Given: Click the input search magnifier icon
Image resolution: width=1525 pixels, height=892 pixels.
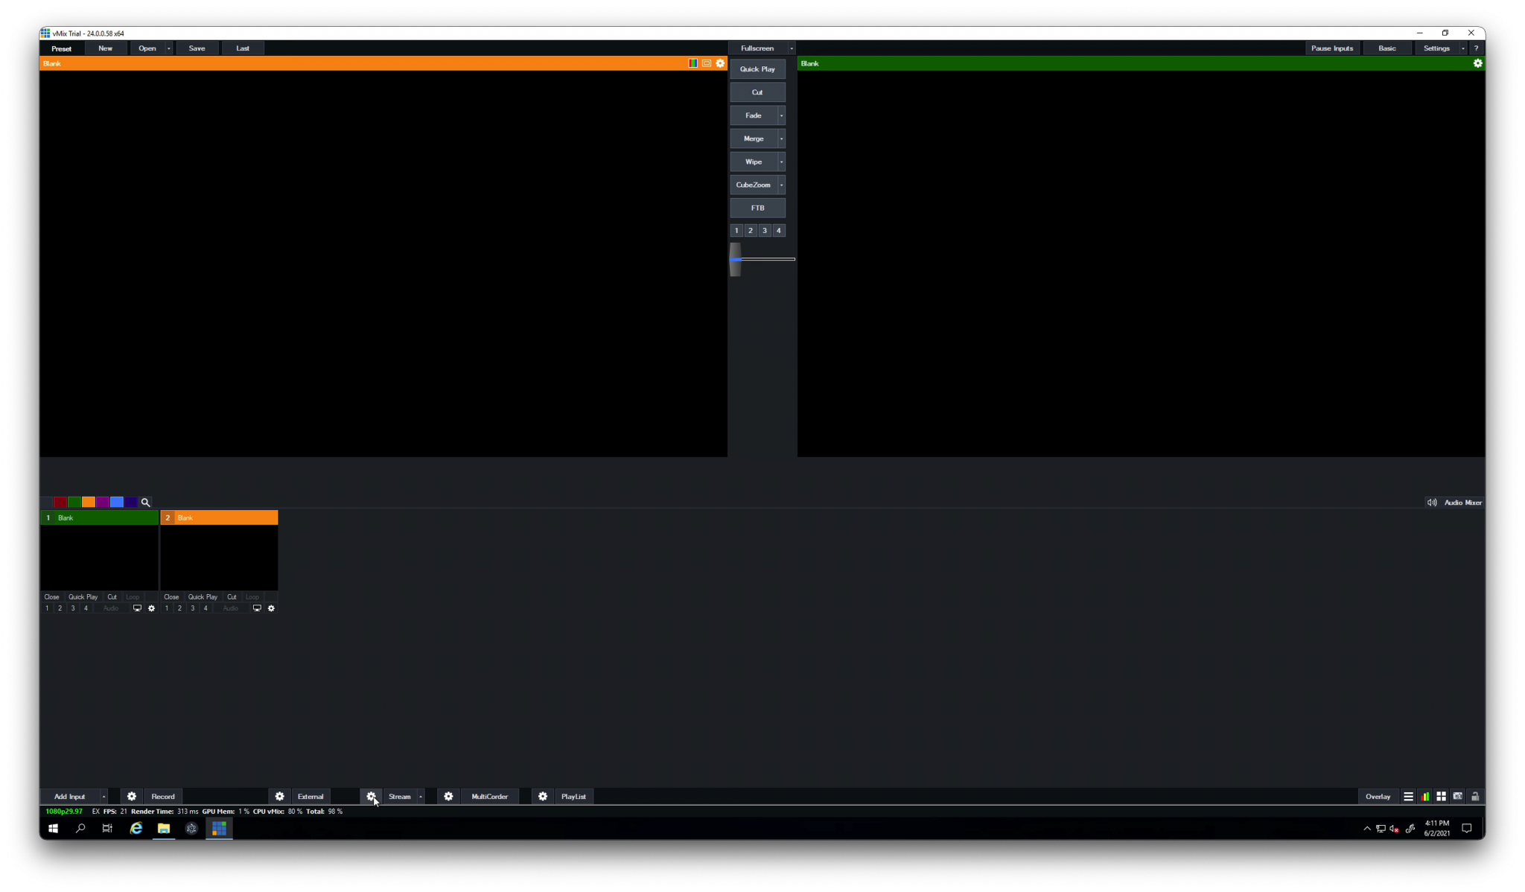Looking at the screenshot, I should point(146,503).
